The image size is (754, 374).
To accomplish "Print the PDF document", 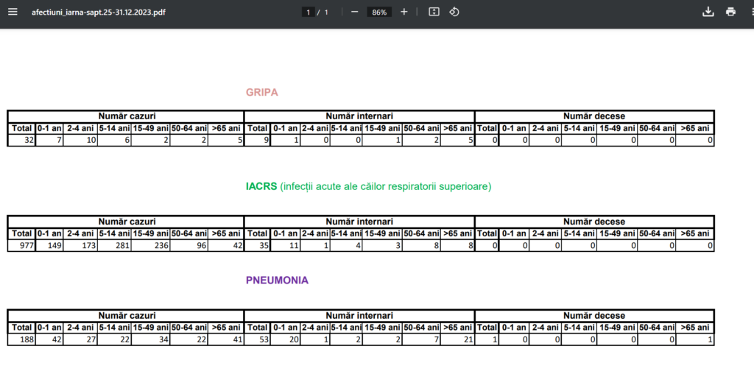I will coord(730,12).
